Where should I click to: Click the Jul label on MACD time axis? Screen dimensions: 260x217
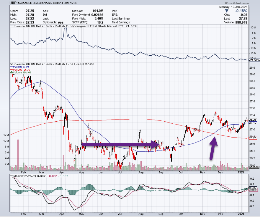click(x=120, y=214)
